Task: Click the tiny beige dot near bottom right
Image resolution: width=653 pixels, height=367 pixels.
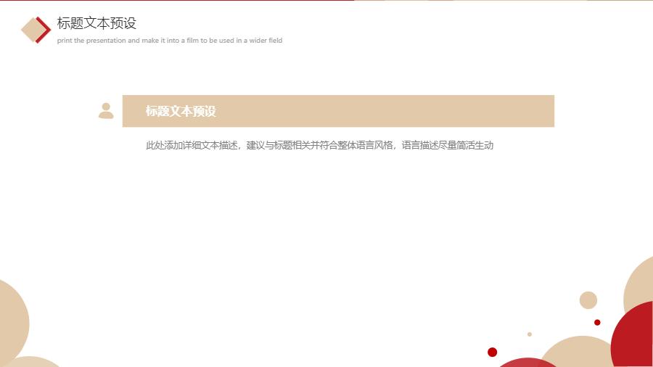Action: [x=530, y=334]
